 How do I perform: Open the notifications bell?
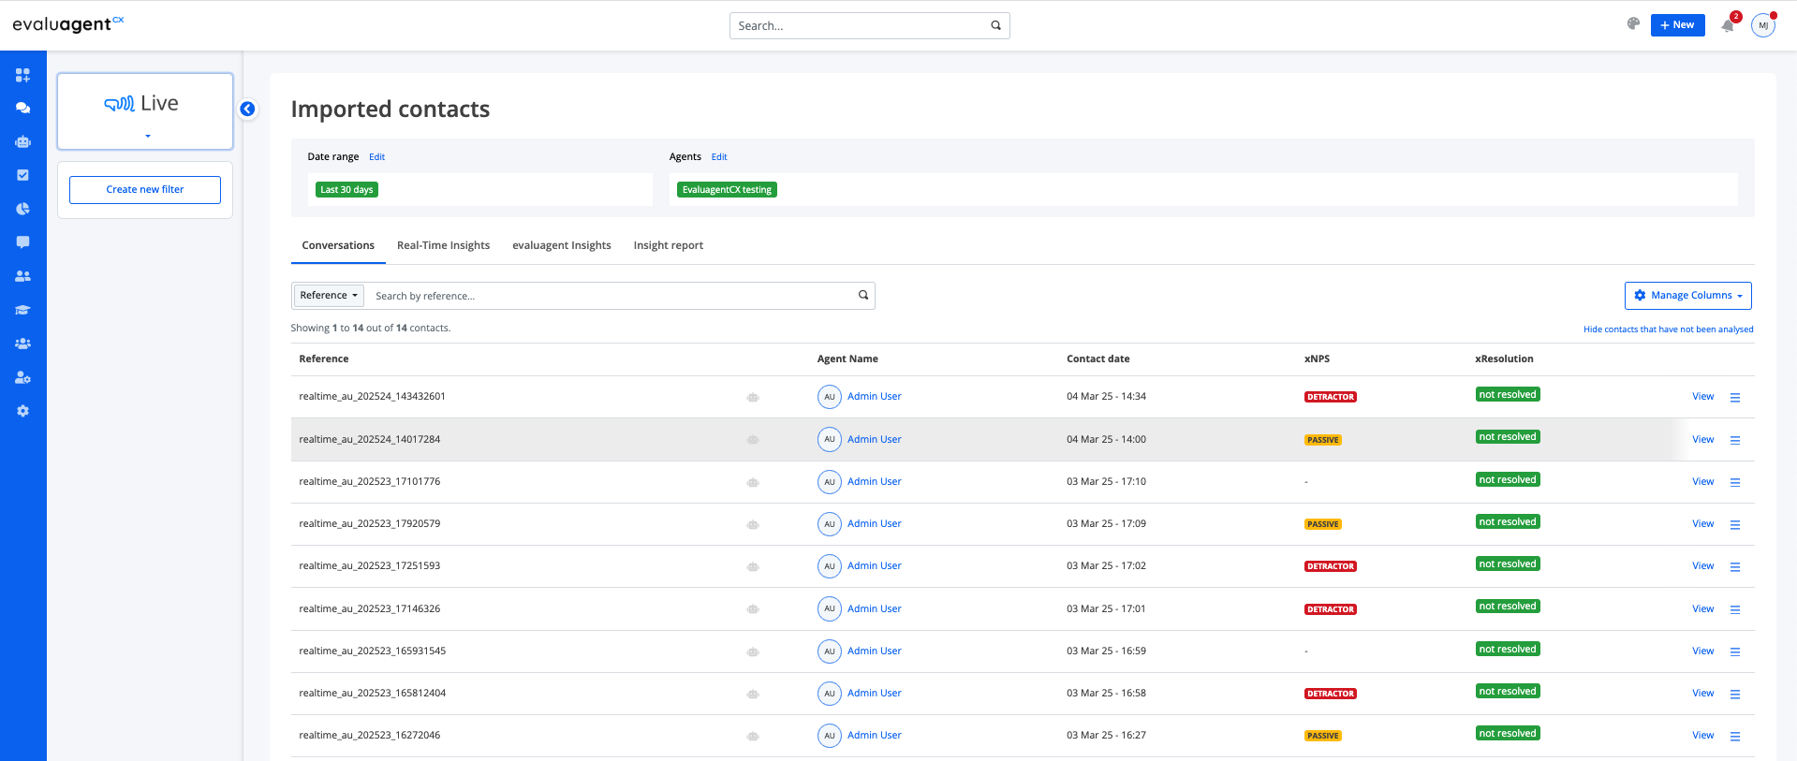pos(1728,25)
